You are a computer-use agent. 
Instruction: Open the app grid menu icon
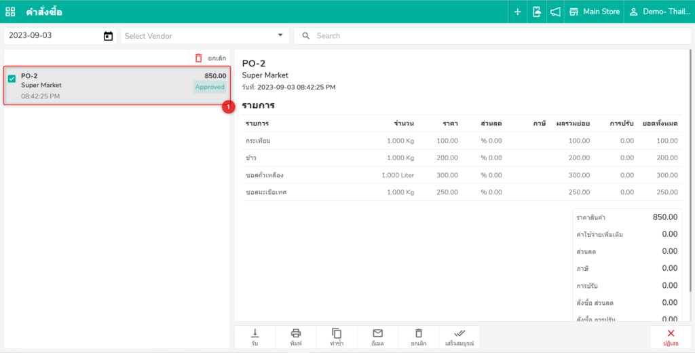pyautogui.click(x=10, y=12)
